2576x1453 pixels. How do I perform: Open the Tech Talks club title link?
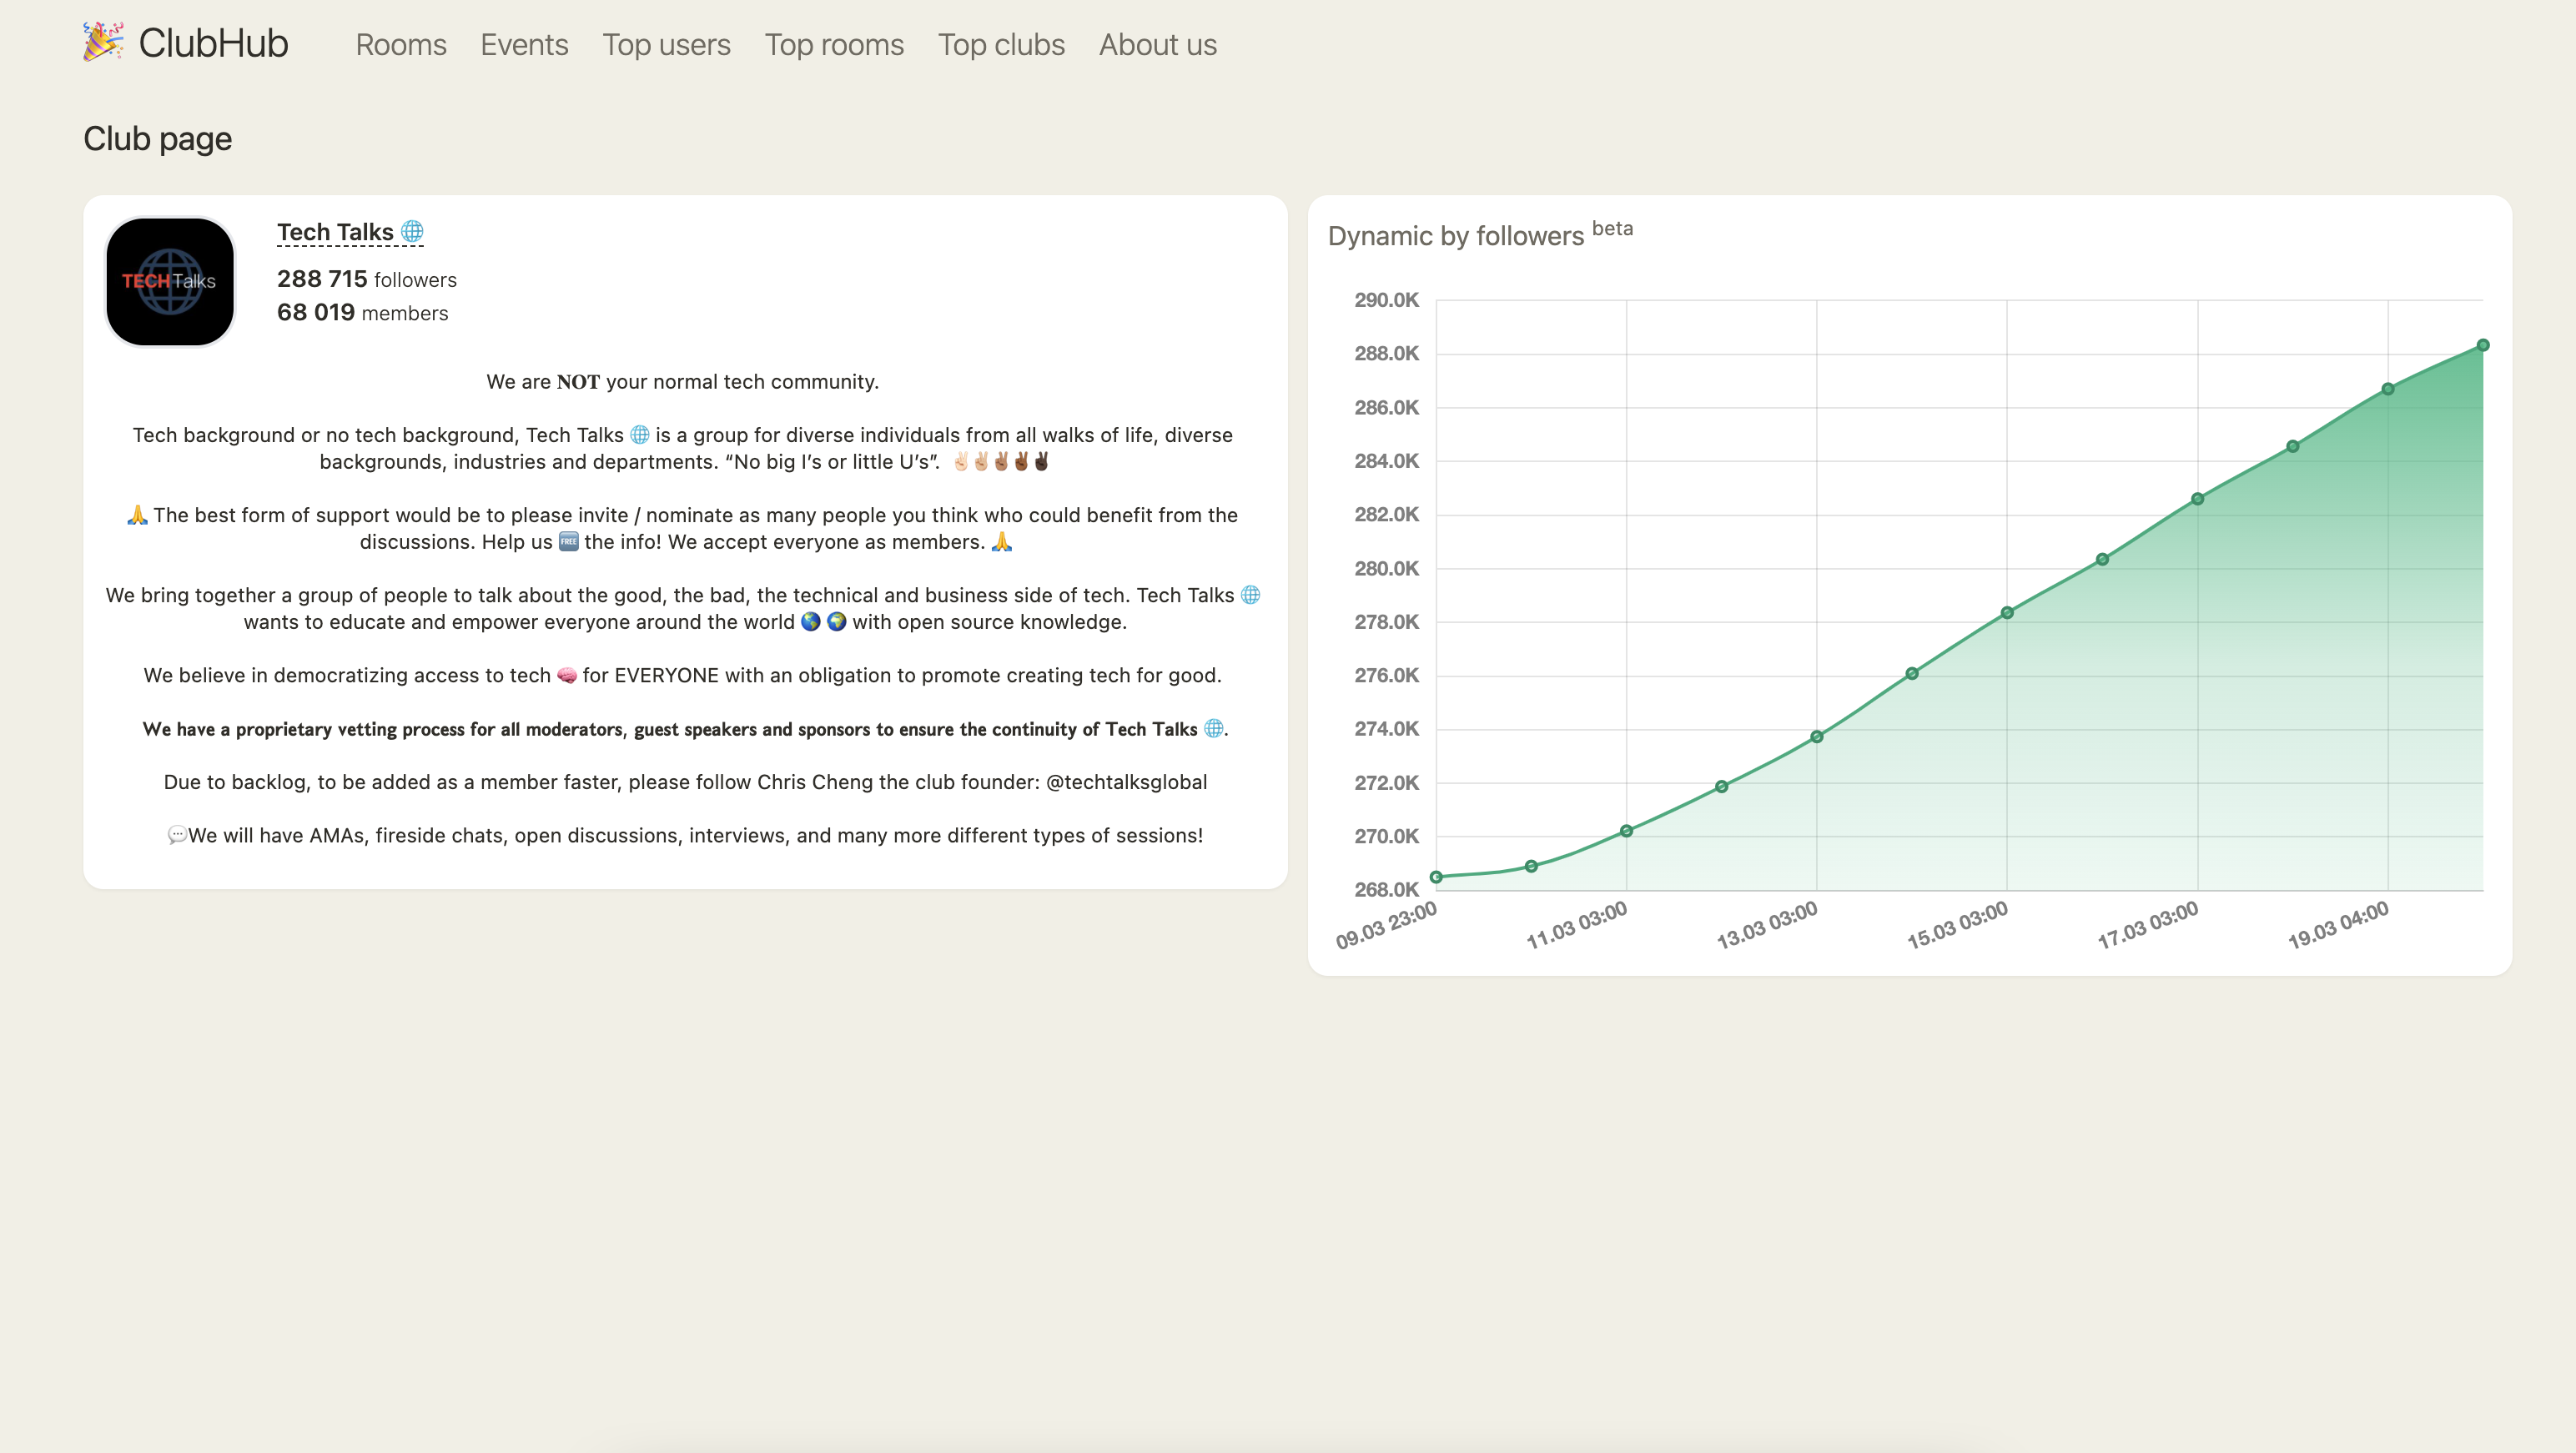coord(335,232)
